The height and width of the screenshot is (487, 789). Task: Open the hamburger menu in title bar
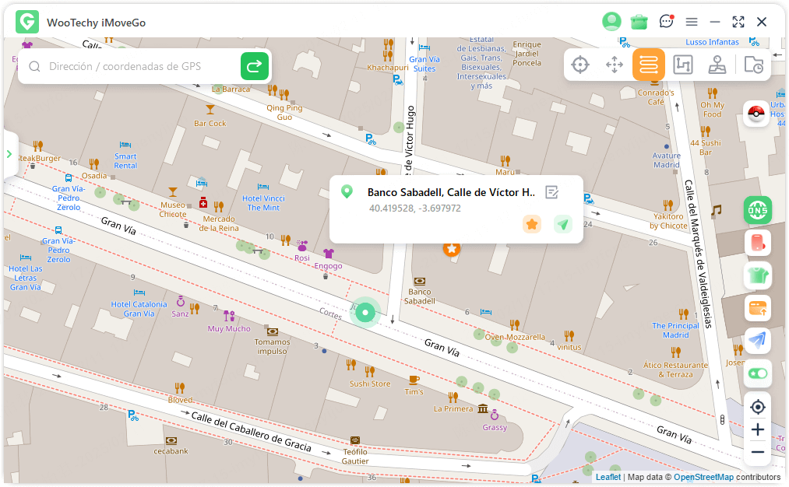click(692, 22)
